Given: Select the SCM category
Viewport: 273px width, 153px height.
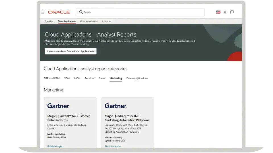Looking at the screenshot, I should 67,78.
